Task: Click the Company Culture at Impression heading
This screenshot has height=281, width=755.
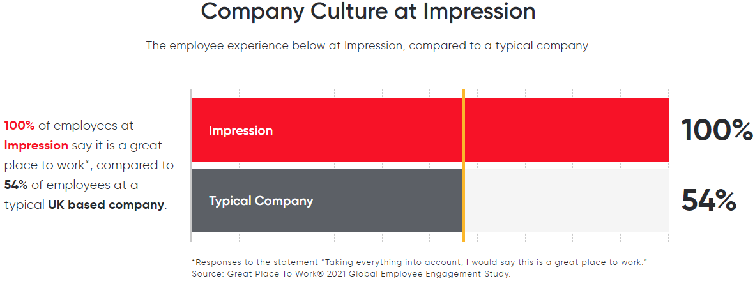Action: [x=368, y=11]
